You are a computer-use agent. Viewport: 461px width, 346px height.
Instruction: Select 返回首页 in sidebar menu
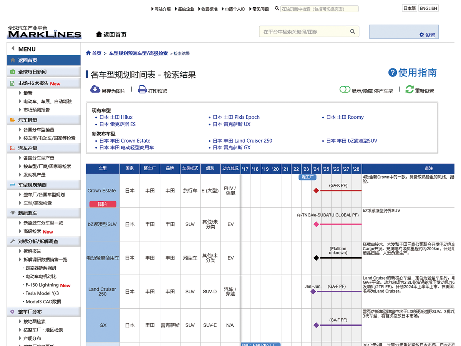tap(44, 60)
